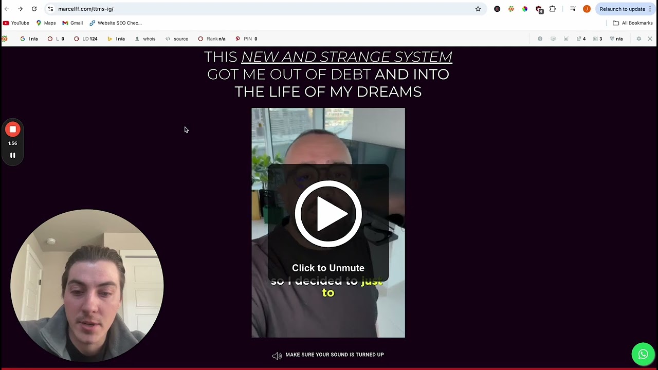Screen dimensions: 658x370
Task: Show external links count 4
Action: [581, 39]
